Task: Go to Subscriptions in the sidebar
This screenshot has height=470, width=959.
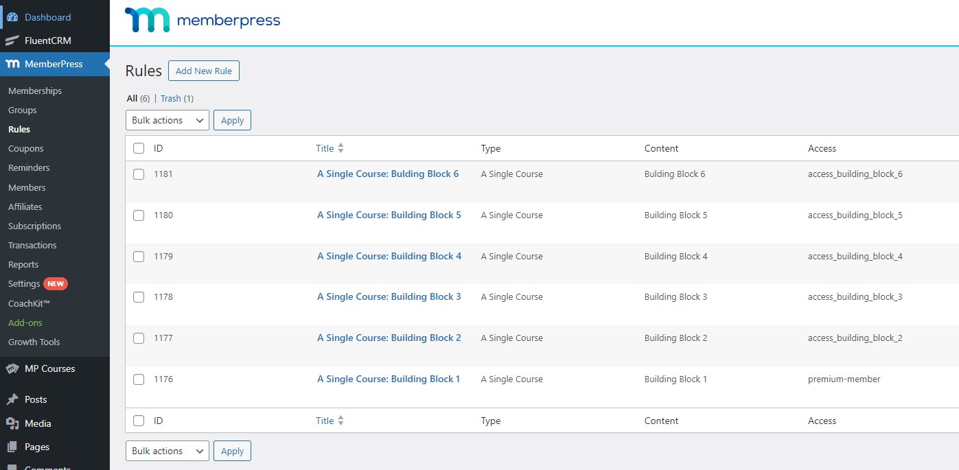Action: (x=34, y=226)
